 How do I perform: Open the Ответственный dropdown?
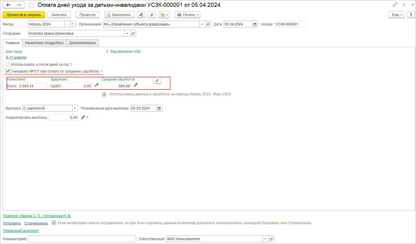(x=266, y=239)
